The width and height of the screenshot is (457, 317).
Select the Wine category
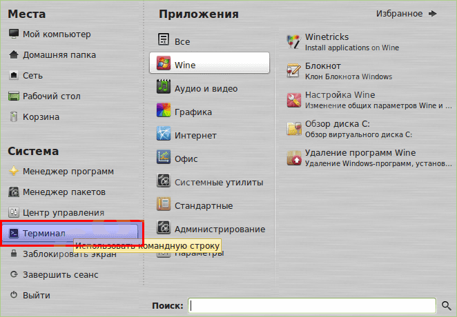point(209,63)
